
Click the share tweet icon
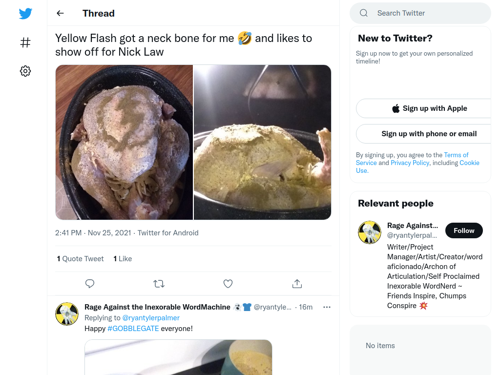pyautogui.click(x=297, y=284)
